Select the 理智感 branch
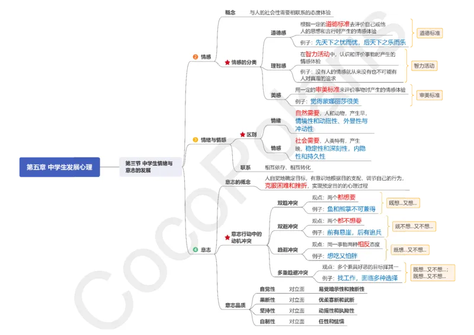This screenshot has height=335, width=474. click(278, 66)
